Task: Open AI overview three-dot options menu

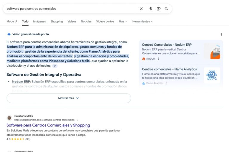Action: click(222, 34)
